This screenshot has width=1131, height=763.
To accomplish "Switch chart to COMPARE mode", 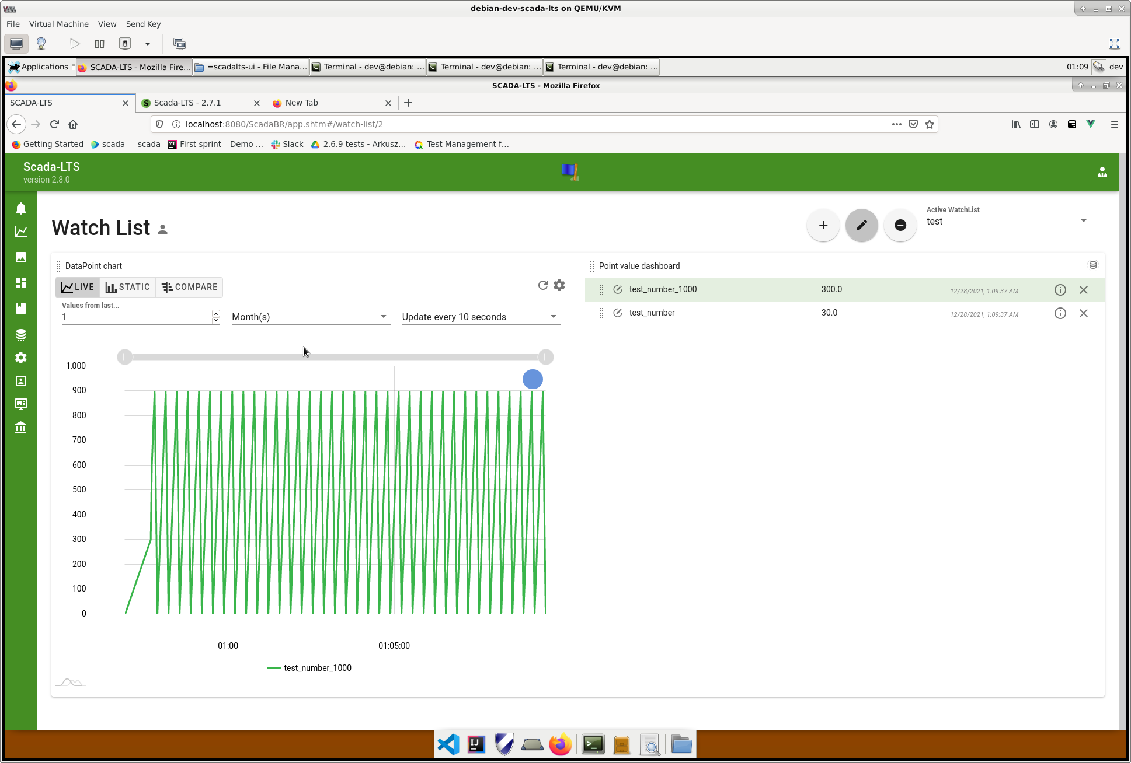I will pos(189,287).
